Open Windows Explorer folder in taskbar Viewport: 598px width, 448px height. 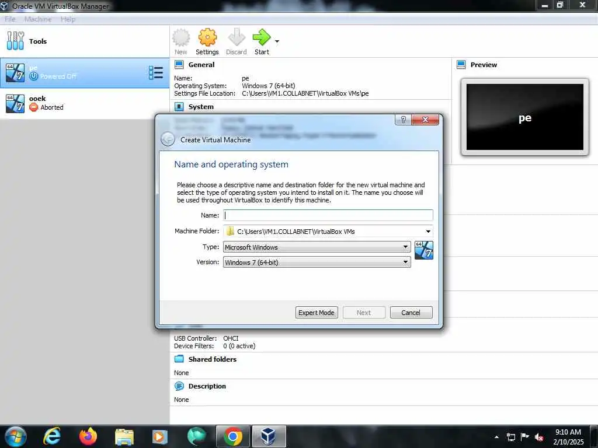[124, 437]
